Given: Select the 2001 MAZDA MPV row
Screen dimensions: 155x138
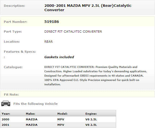Looking at the screenshot, I should click(58, 125).
